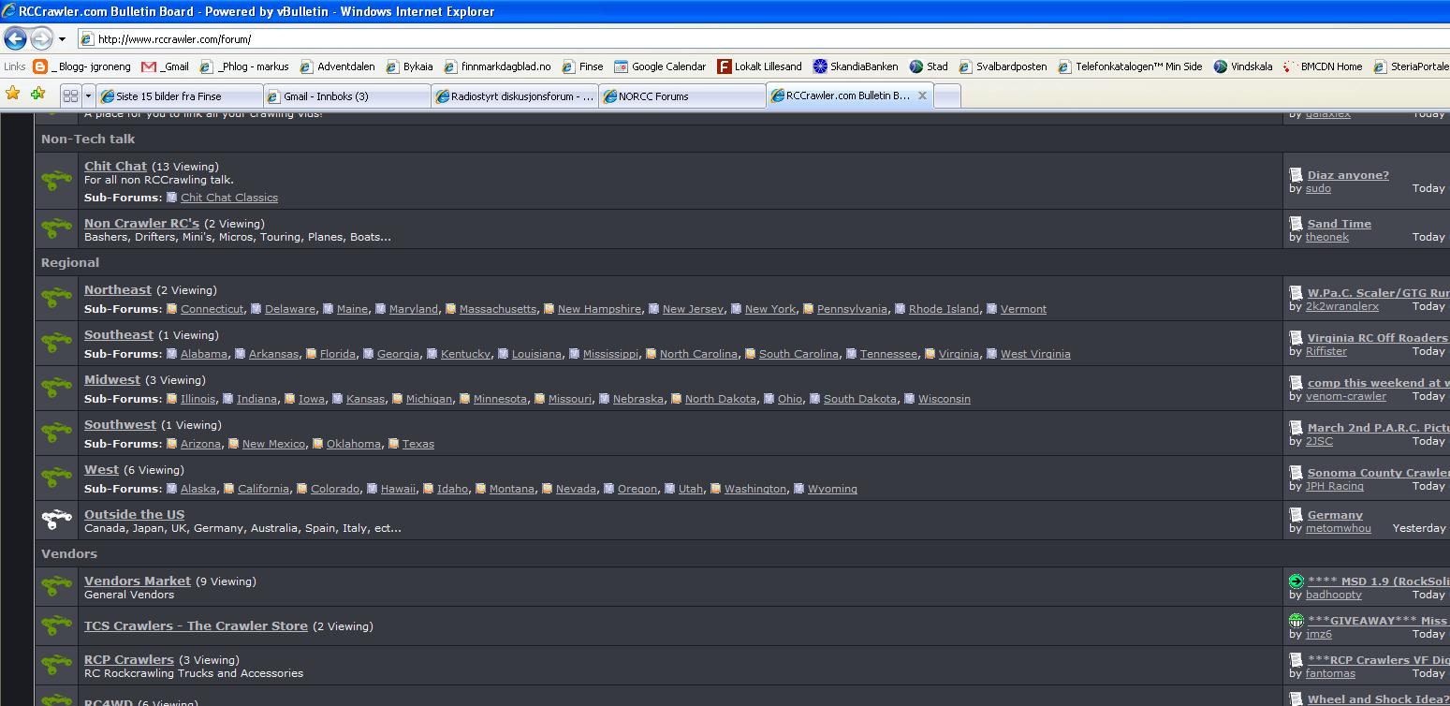Click the Gmail icon in the Links bar
Image resolution: width=1450 pixels, height=706 pixels.
click(148, 66)
